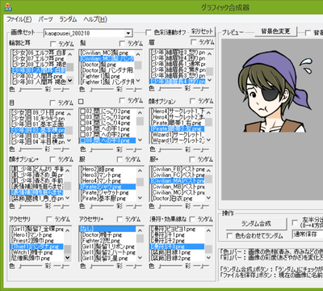This screenshot has height=291, width=323.
Task: Enable ランダム for アクセサリ
Action: 49,219
